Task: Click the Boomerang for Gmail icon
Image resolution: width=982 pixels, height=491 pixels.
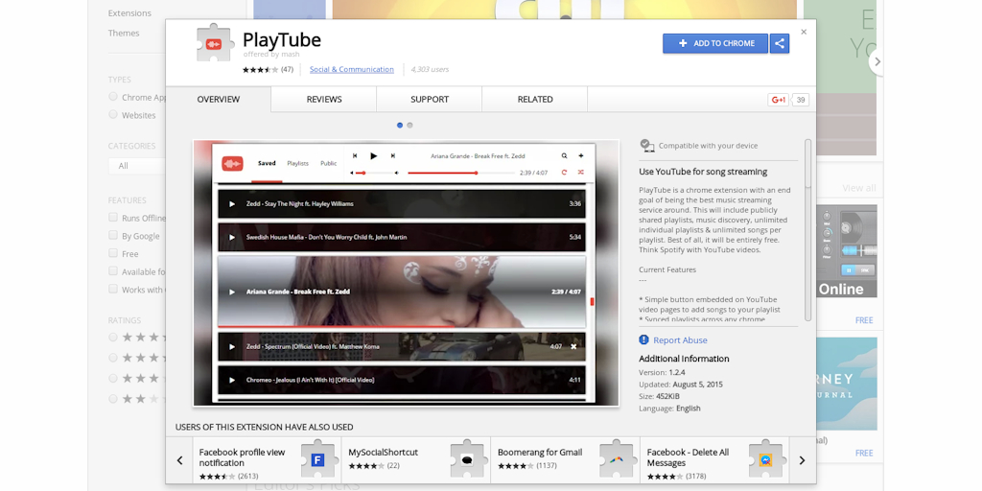Action: (x=617, y=460)
